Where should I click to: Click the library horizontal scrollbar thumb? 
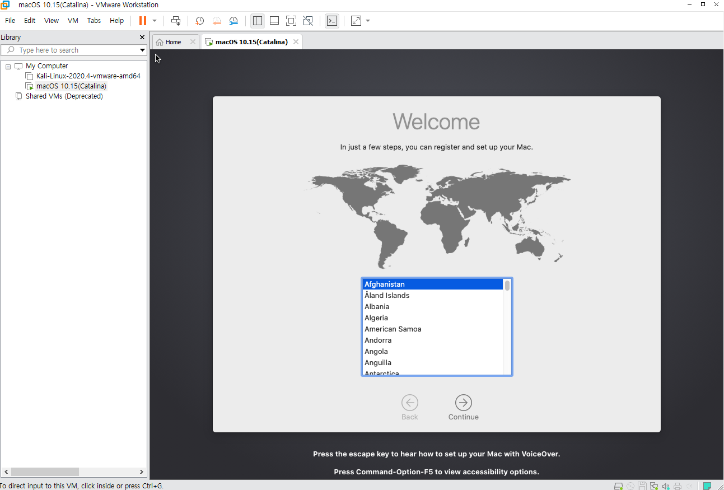click(45, 472)
